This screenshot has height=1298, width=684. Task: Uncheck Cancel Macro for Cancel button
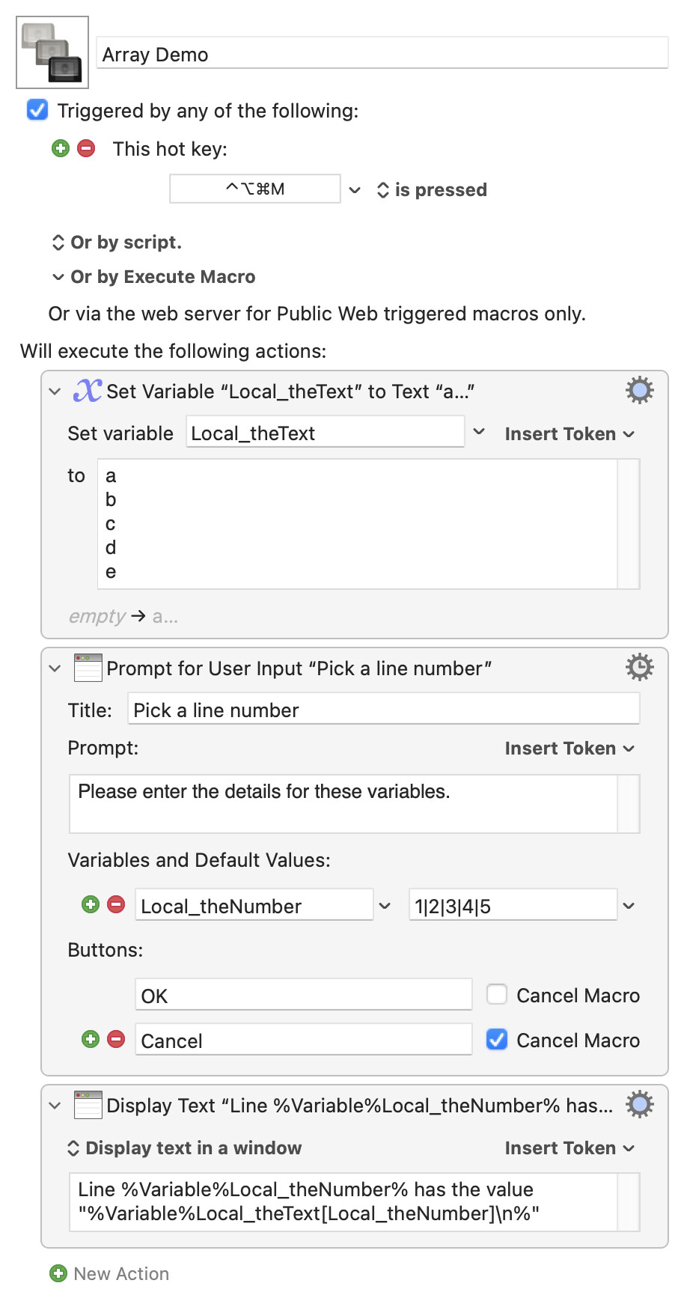tap(497, 1040)
